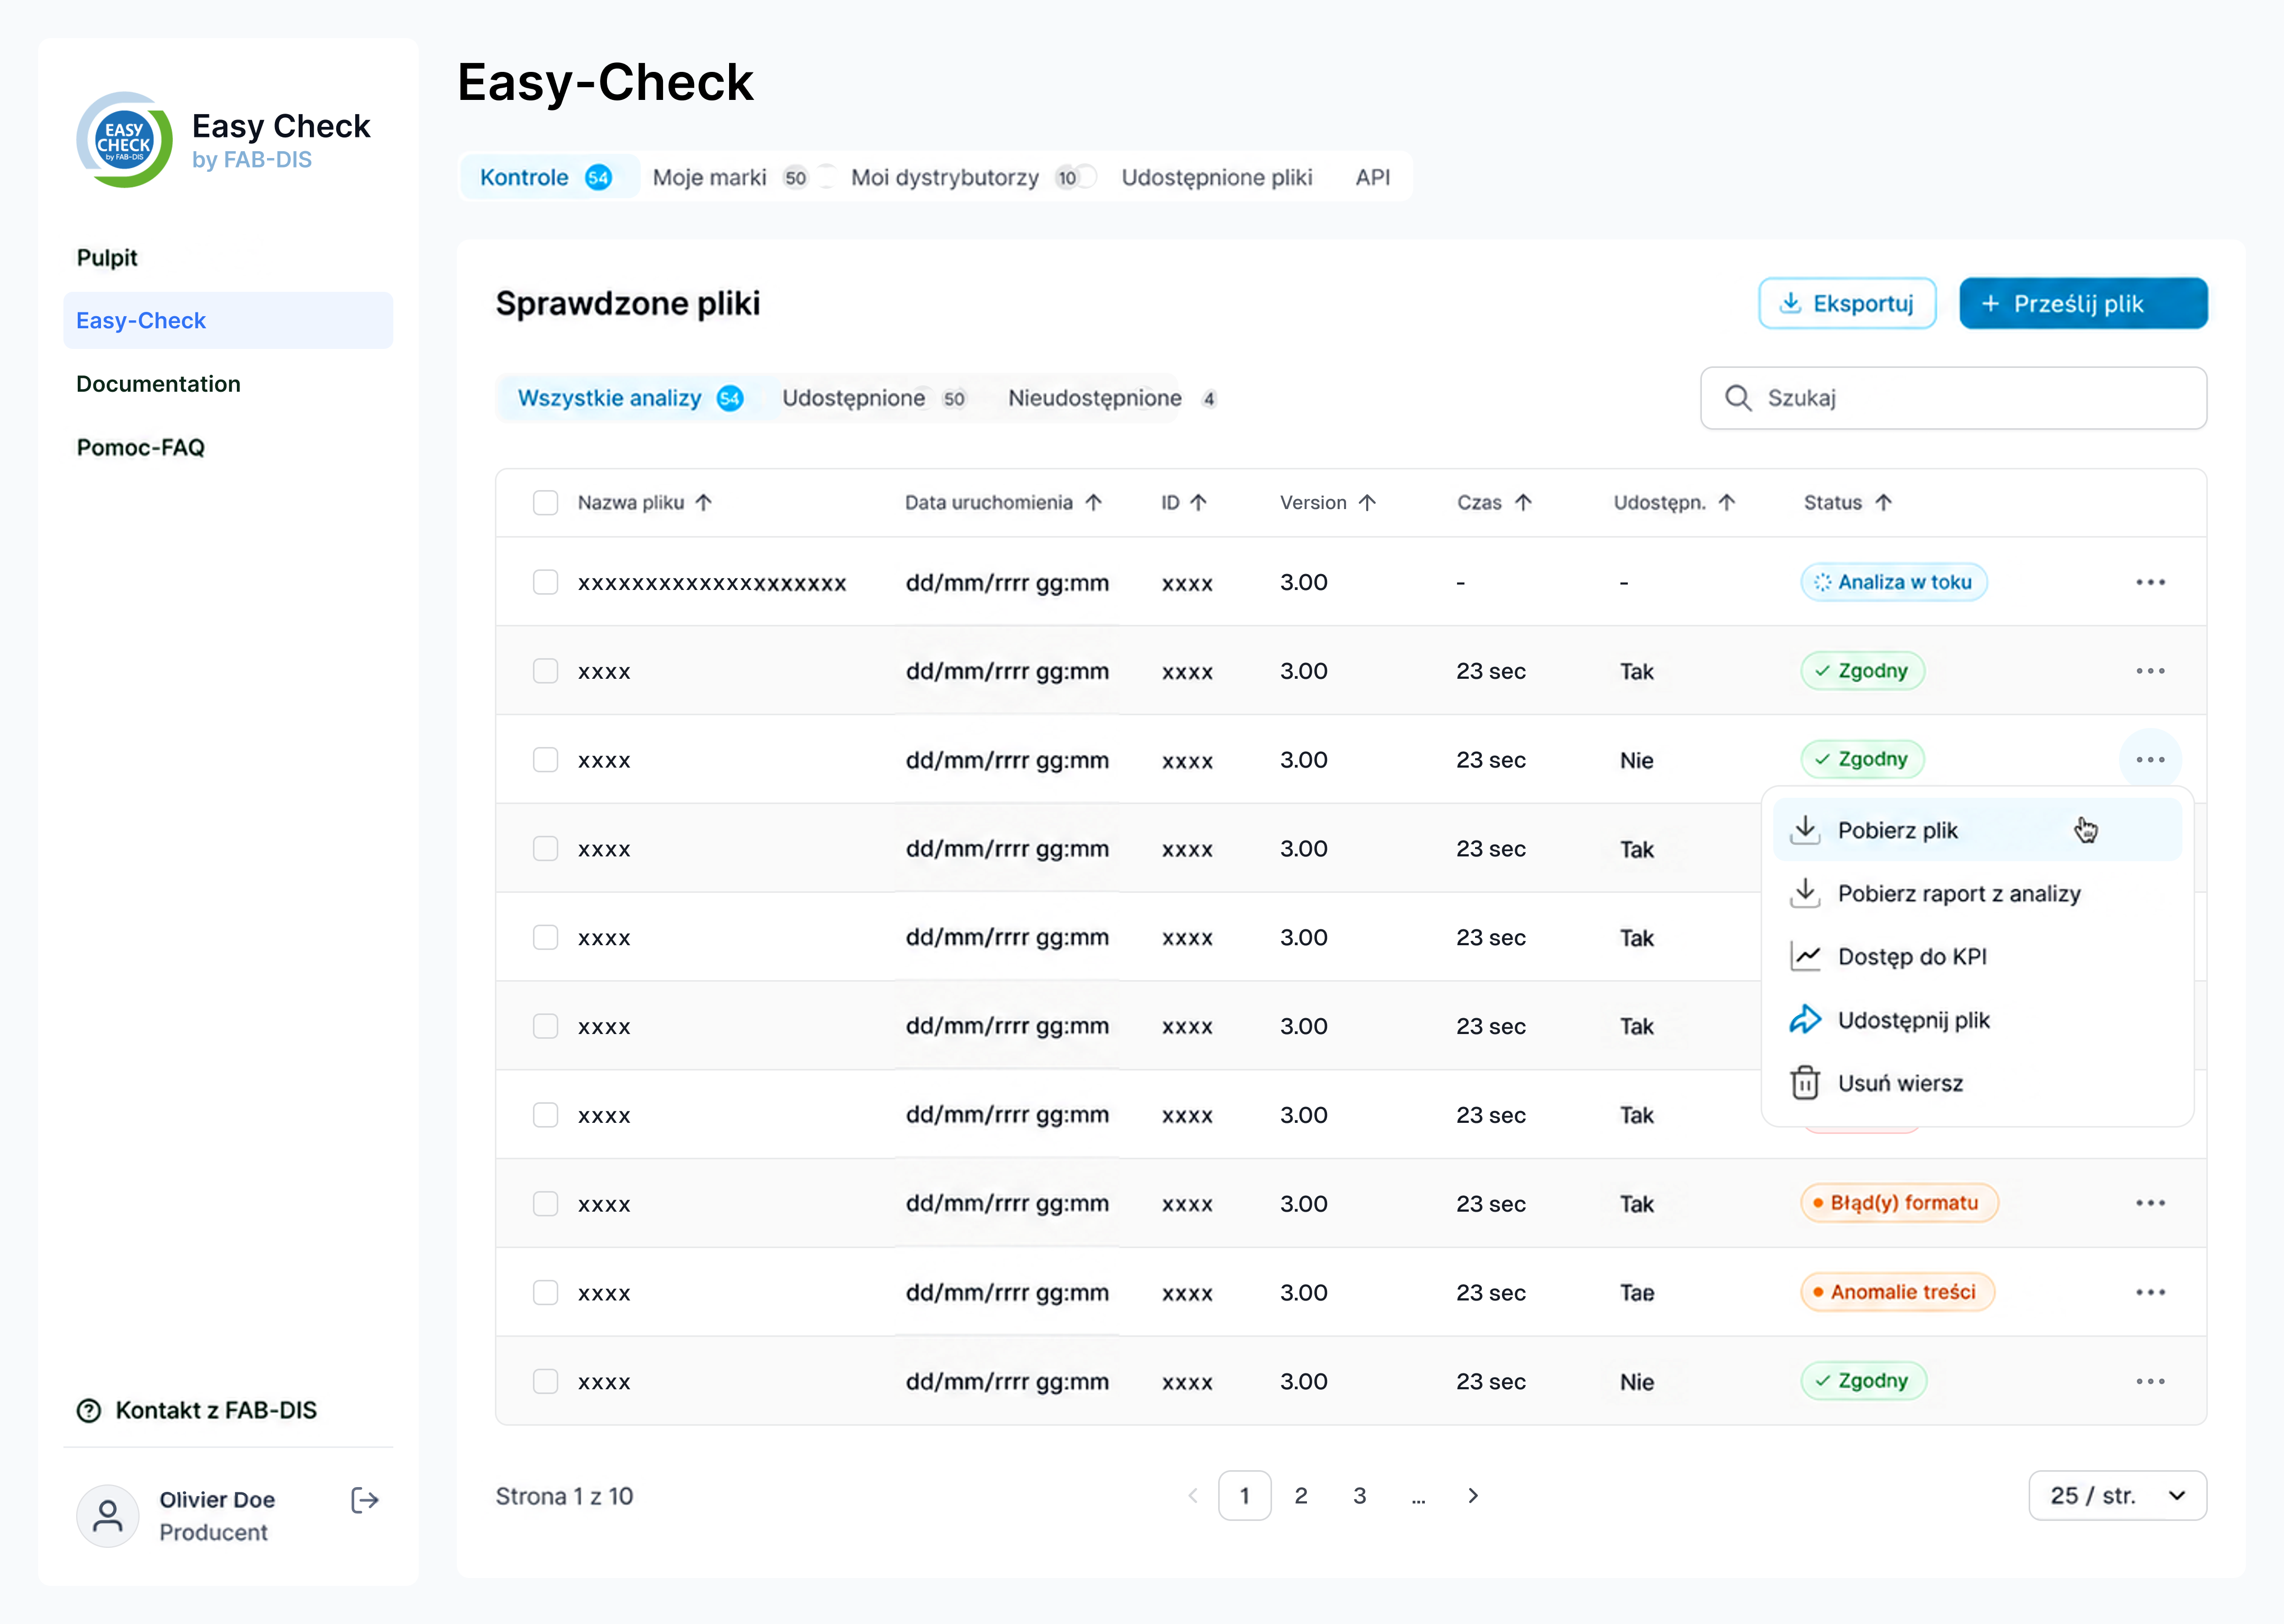Open the Olivier Doe user avatar
This screenshot has height=1624, width=2284.
coord(108,1516)
